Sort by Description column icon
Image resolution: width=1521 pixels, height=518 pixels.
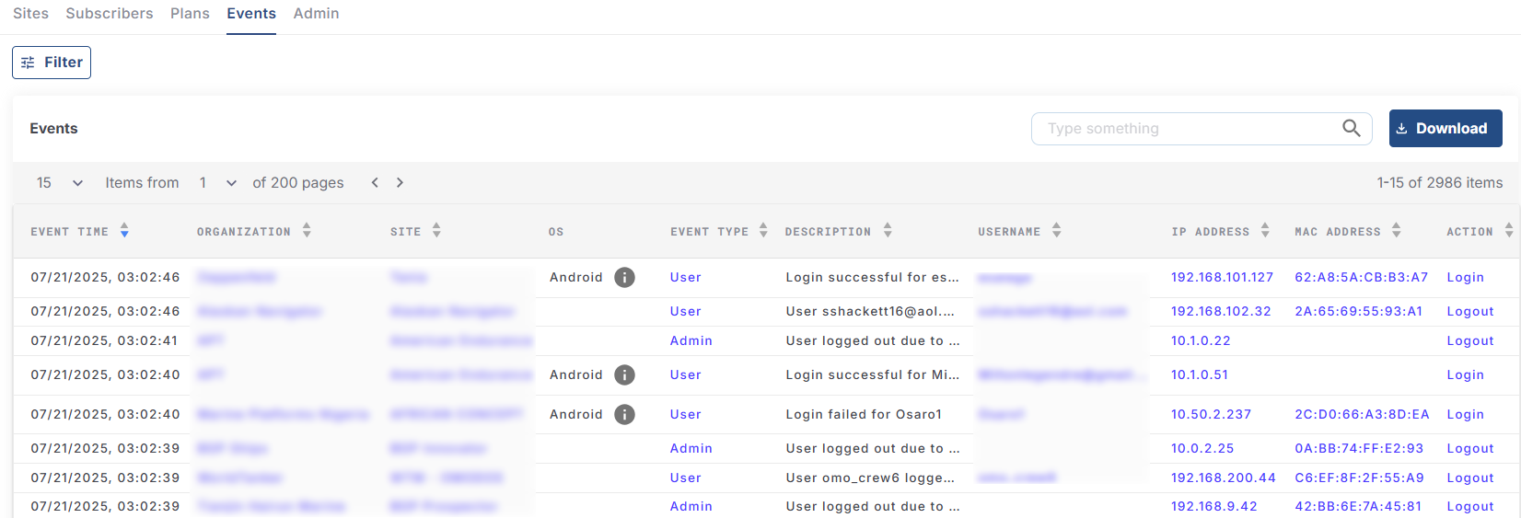[888, 231]
